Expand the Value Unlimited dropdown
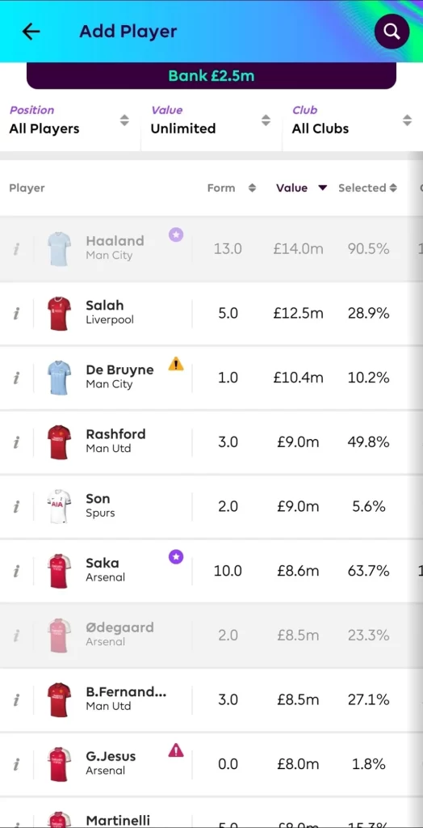Viewport: 423px width, 828px height. coord(211,120)
